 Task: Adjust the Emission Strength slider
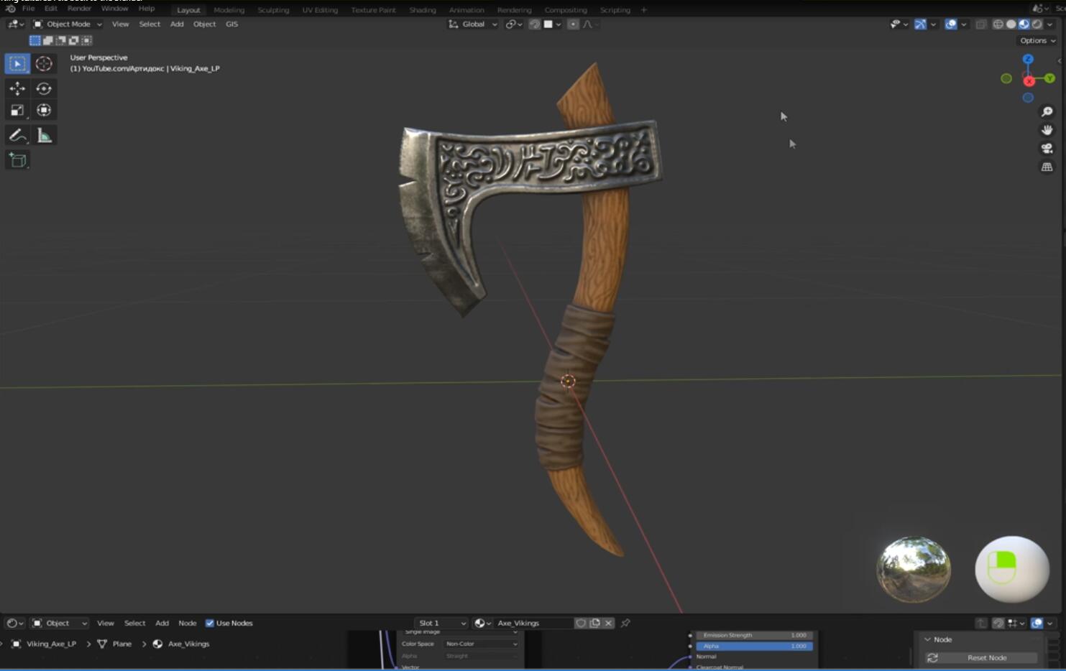tap(755, 635)
